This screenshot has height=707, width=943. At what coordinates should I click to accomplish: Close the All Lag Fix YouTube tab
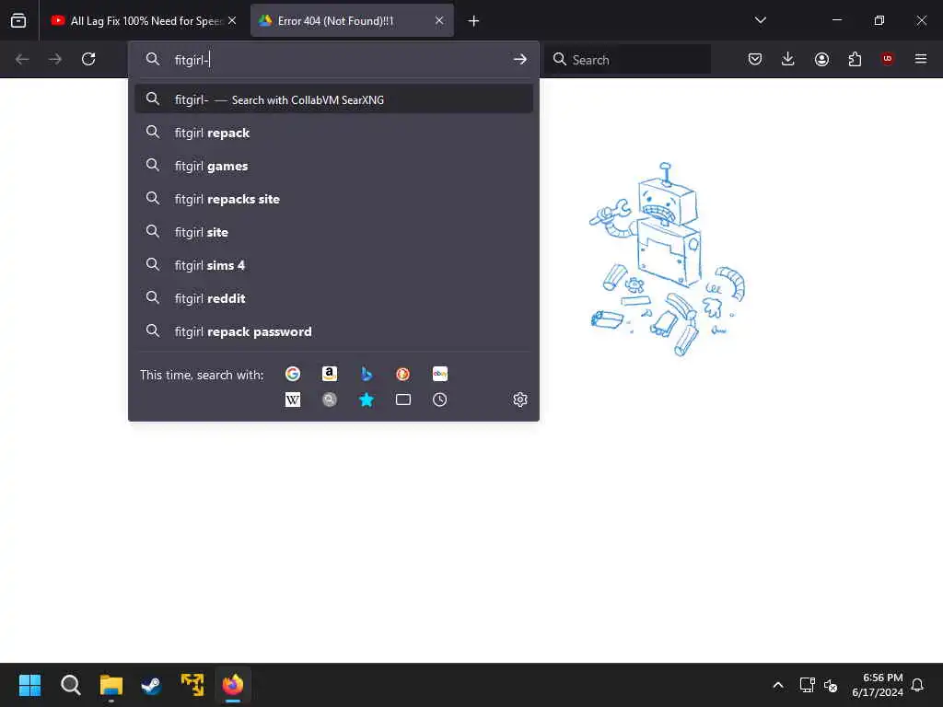[232, 20]
